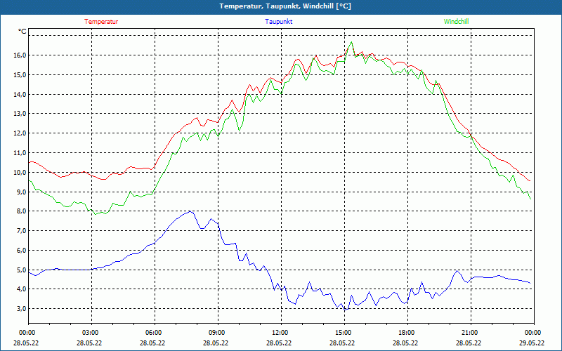Click the '29.05.22' date label
The image size is (562, 351).
pos(532,343)
